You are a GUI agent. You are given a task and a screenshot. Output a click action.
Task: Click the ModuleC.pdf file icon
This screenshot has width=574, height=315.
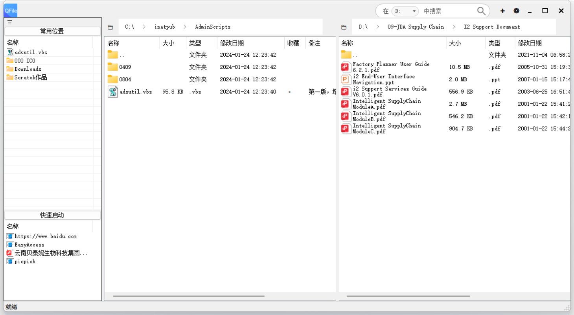(x=346, y=129)
